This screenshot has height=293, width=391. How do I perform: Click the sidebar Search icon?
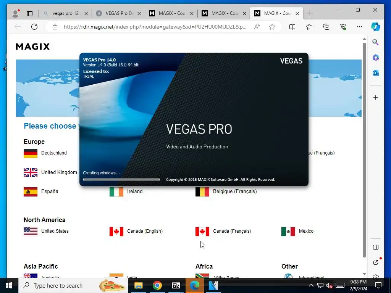pyautogui.click(x=376, y=42)
